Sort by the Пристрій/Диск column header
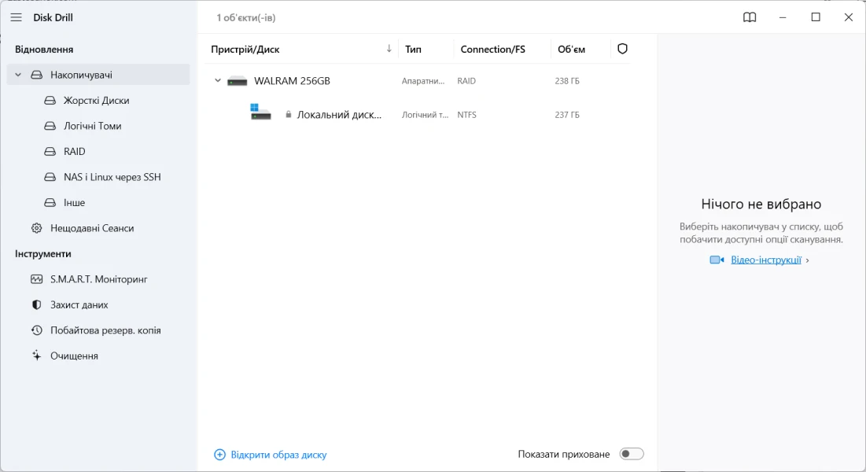 coord(245,50)
